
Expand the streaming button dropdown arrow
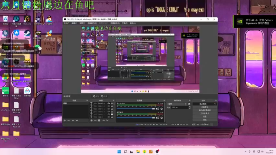(215, 104)
